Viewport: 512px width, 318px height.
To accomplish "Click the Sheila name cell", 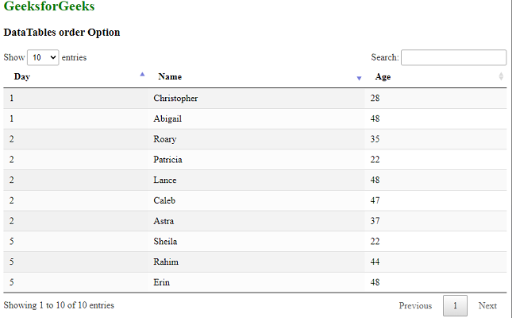I will (165, 242).
